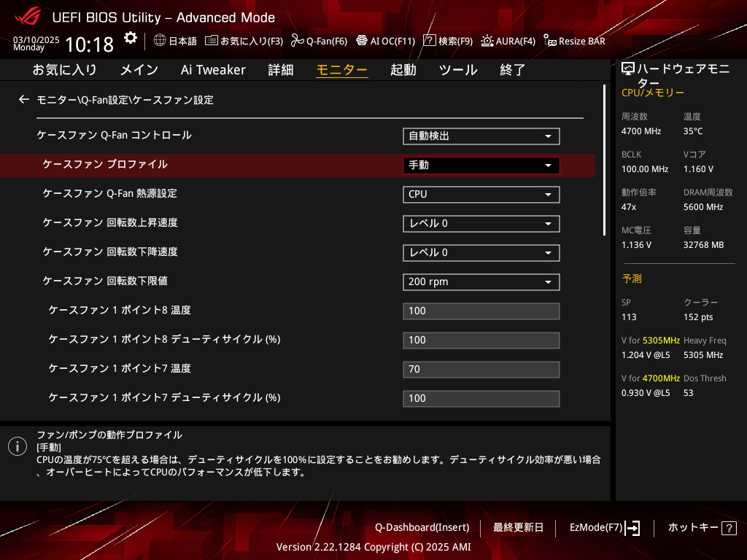Switch to EzMode(F7)
Viewport: 747px width, 560px height.
(596, 528)
